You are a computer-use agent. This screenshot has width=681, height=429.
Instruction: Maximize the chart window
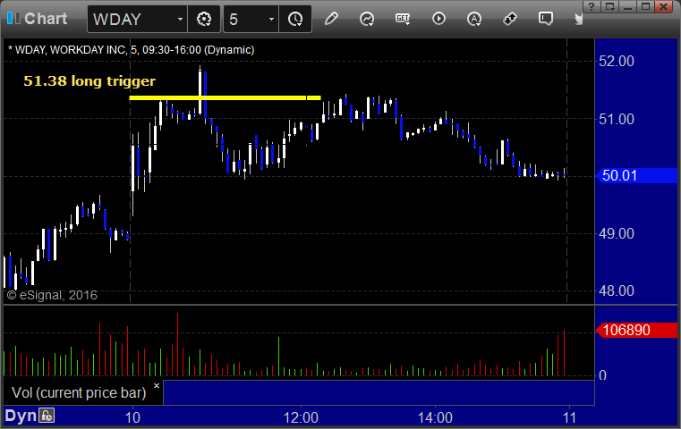(645, 6)
